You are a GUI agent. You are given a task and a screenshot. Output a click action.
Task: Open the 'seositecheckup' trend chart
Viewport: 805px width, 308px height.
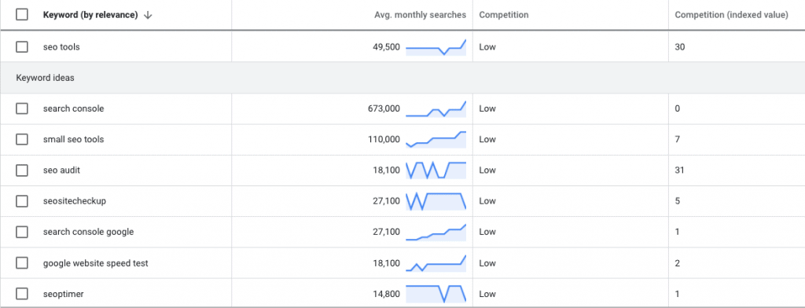[436, 201]
